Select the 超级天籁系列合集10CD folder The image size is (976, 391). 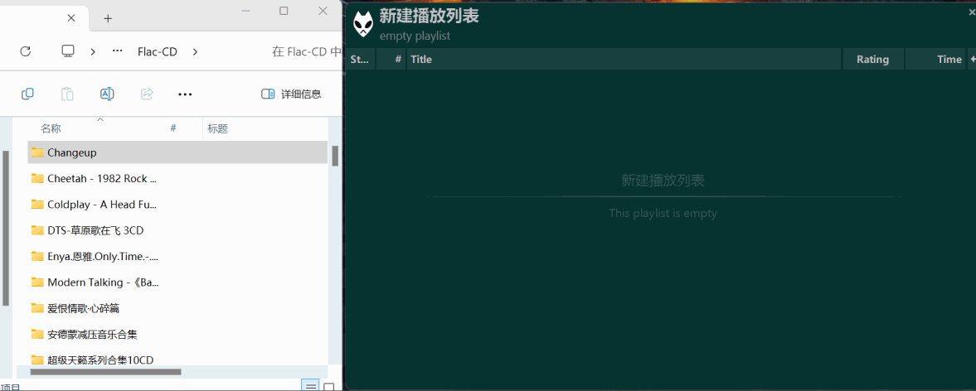point(177,360)
